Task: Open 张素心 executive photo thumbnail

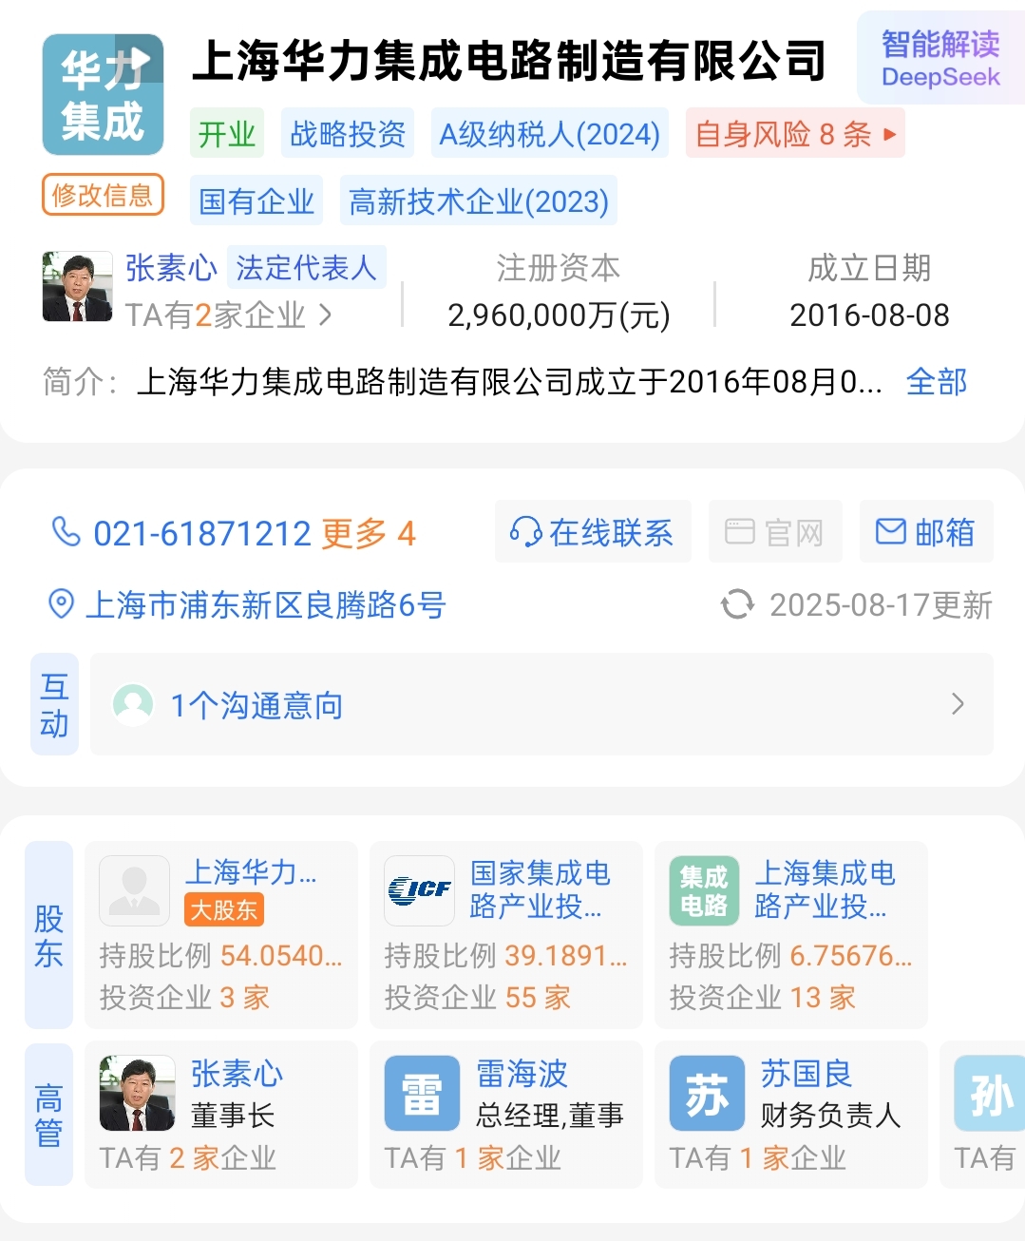Action: pos(137,1093)
